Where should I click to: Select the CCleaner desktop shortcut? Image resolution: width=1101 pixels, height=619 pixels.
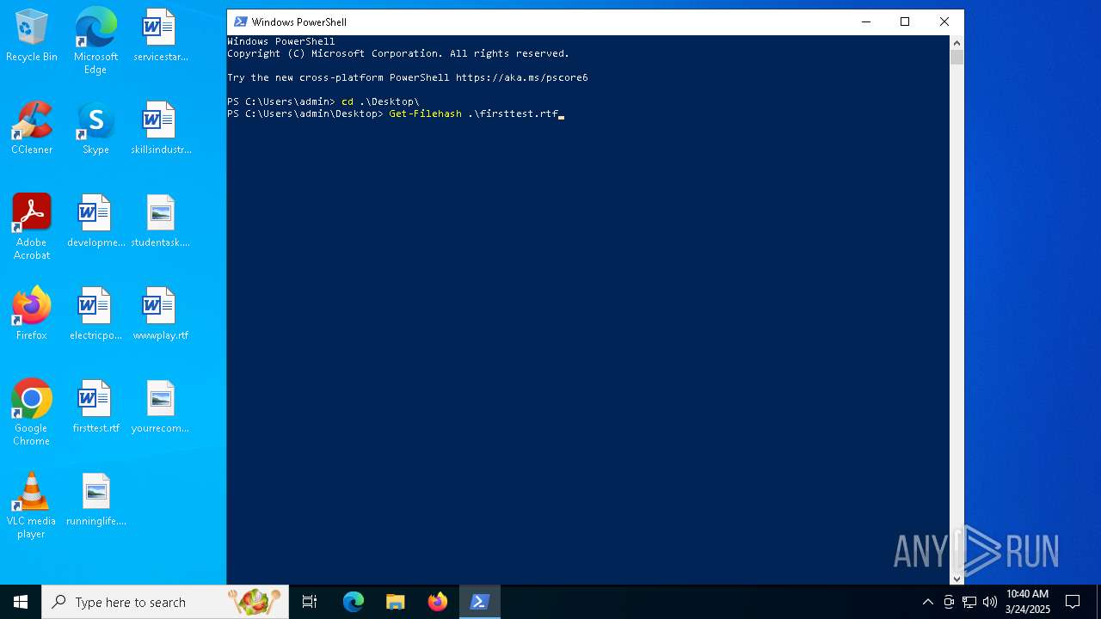point(32,128)
